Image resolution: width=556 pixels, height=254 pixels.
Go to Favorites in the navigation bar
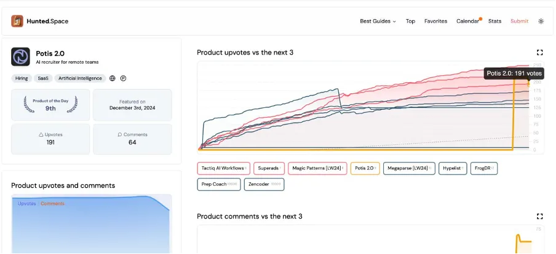pyautogui.click(x=436, y=21)
